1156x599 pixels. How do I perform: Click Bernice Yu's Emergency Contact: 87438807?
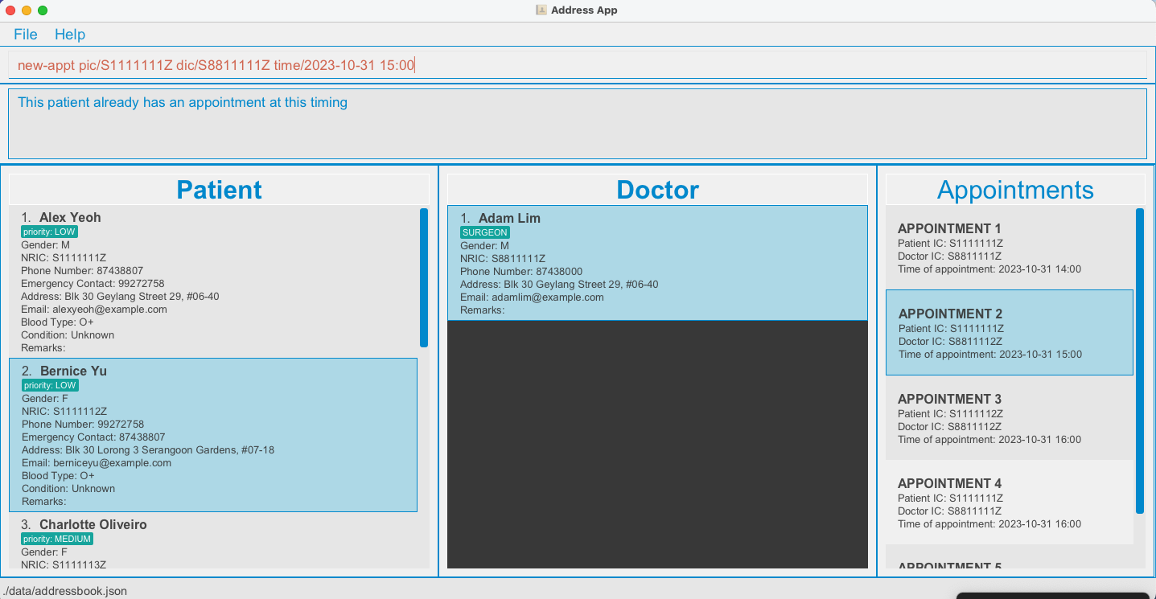click(x=93, y=437)
